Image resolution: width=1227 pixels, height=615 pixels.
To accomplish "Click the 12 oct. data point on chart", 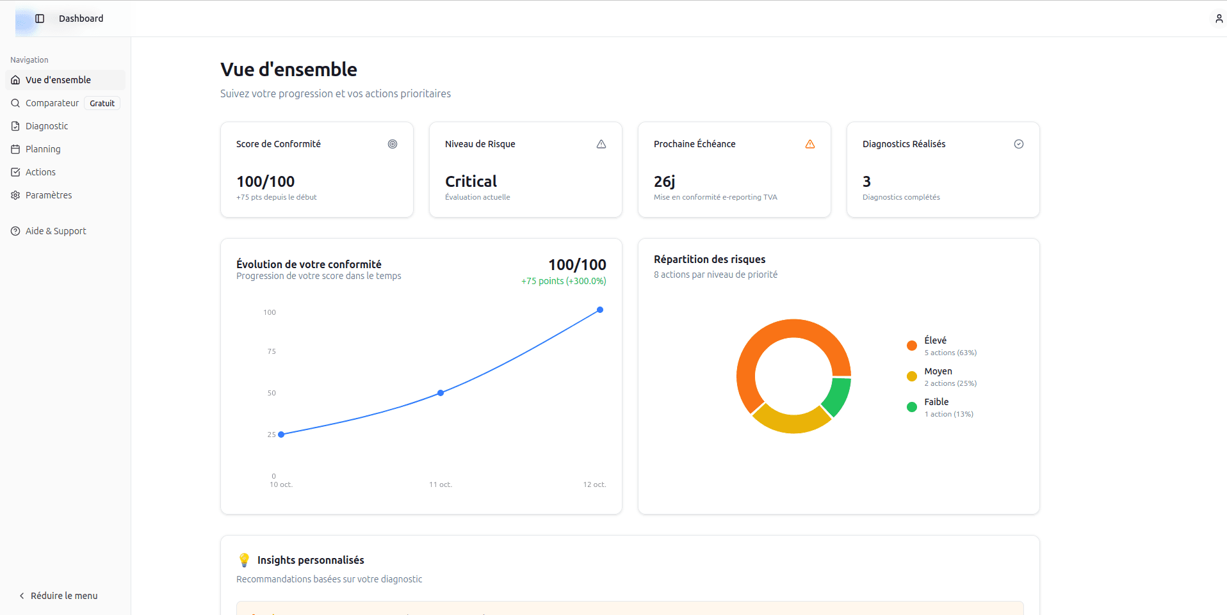I will point(600,310).
